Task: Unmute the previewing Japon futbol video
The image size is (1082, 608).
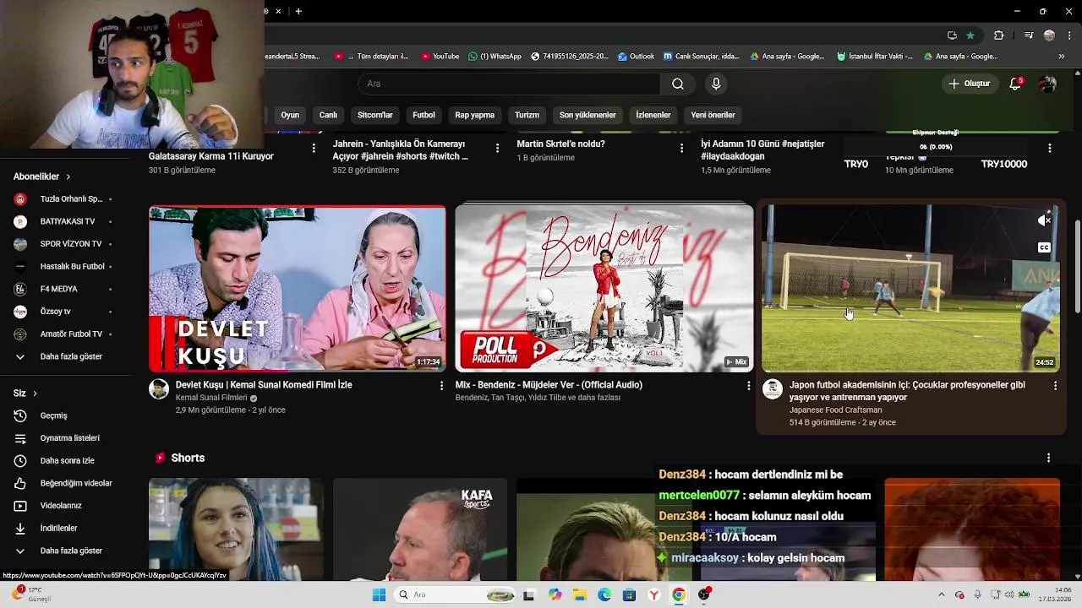Action: (1044, 220)
